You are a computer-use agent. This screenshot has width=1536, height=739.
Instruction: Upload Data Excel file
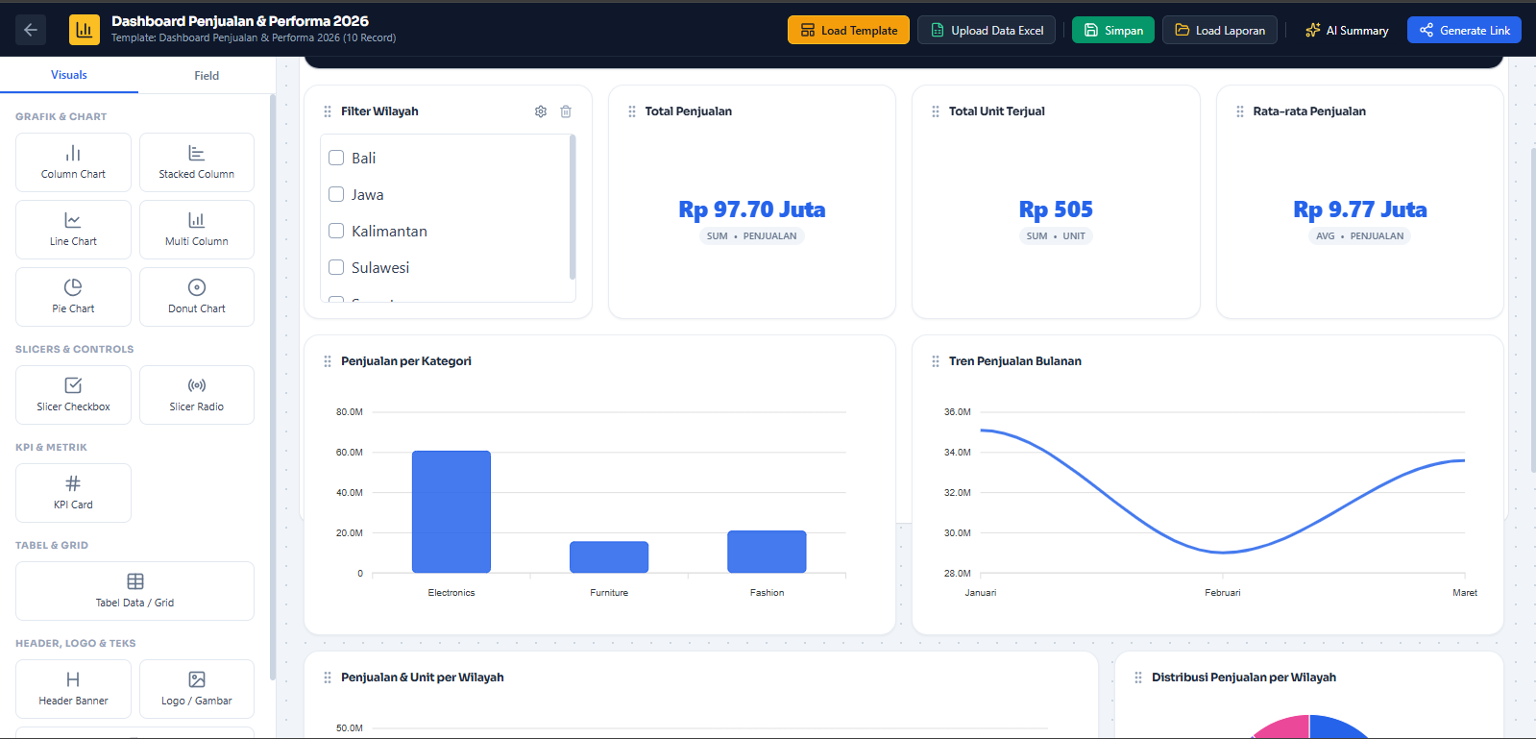coord(987,30)
